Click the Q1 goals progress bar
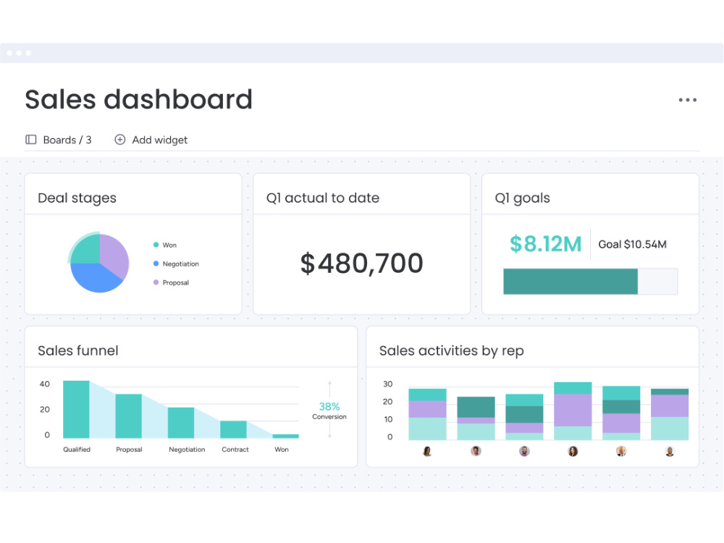The width and height of the screenshot is (724, 543). pyautogui.click(x=590, y=281)
